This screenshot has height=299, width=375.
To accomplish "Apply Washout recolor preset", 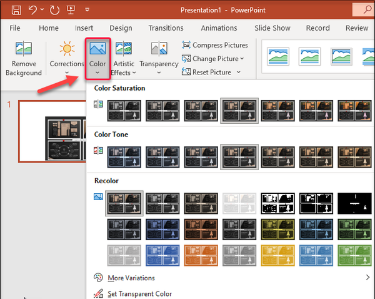I will [239, 203].
